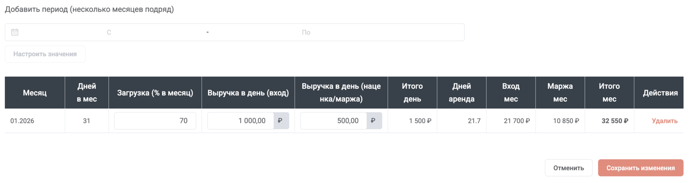Click the 'Маржа мес' column header

[560, 93]
